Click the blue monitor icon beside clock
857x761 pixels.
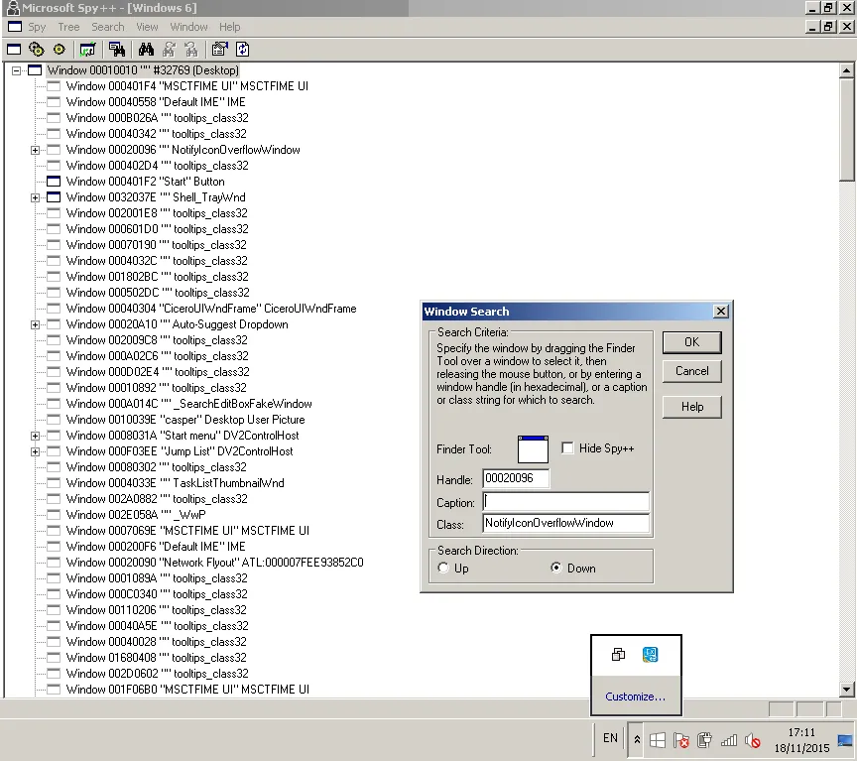[x=845, y=741]
